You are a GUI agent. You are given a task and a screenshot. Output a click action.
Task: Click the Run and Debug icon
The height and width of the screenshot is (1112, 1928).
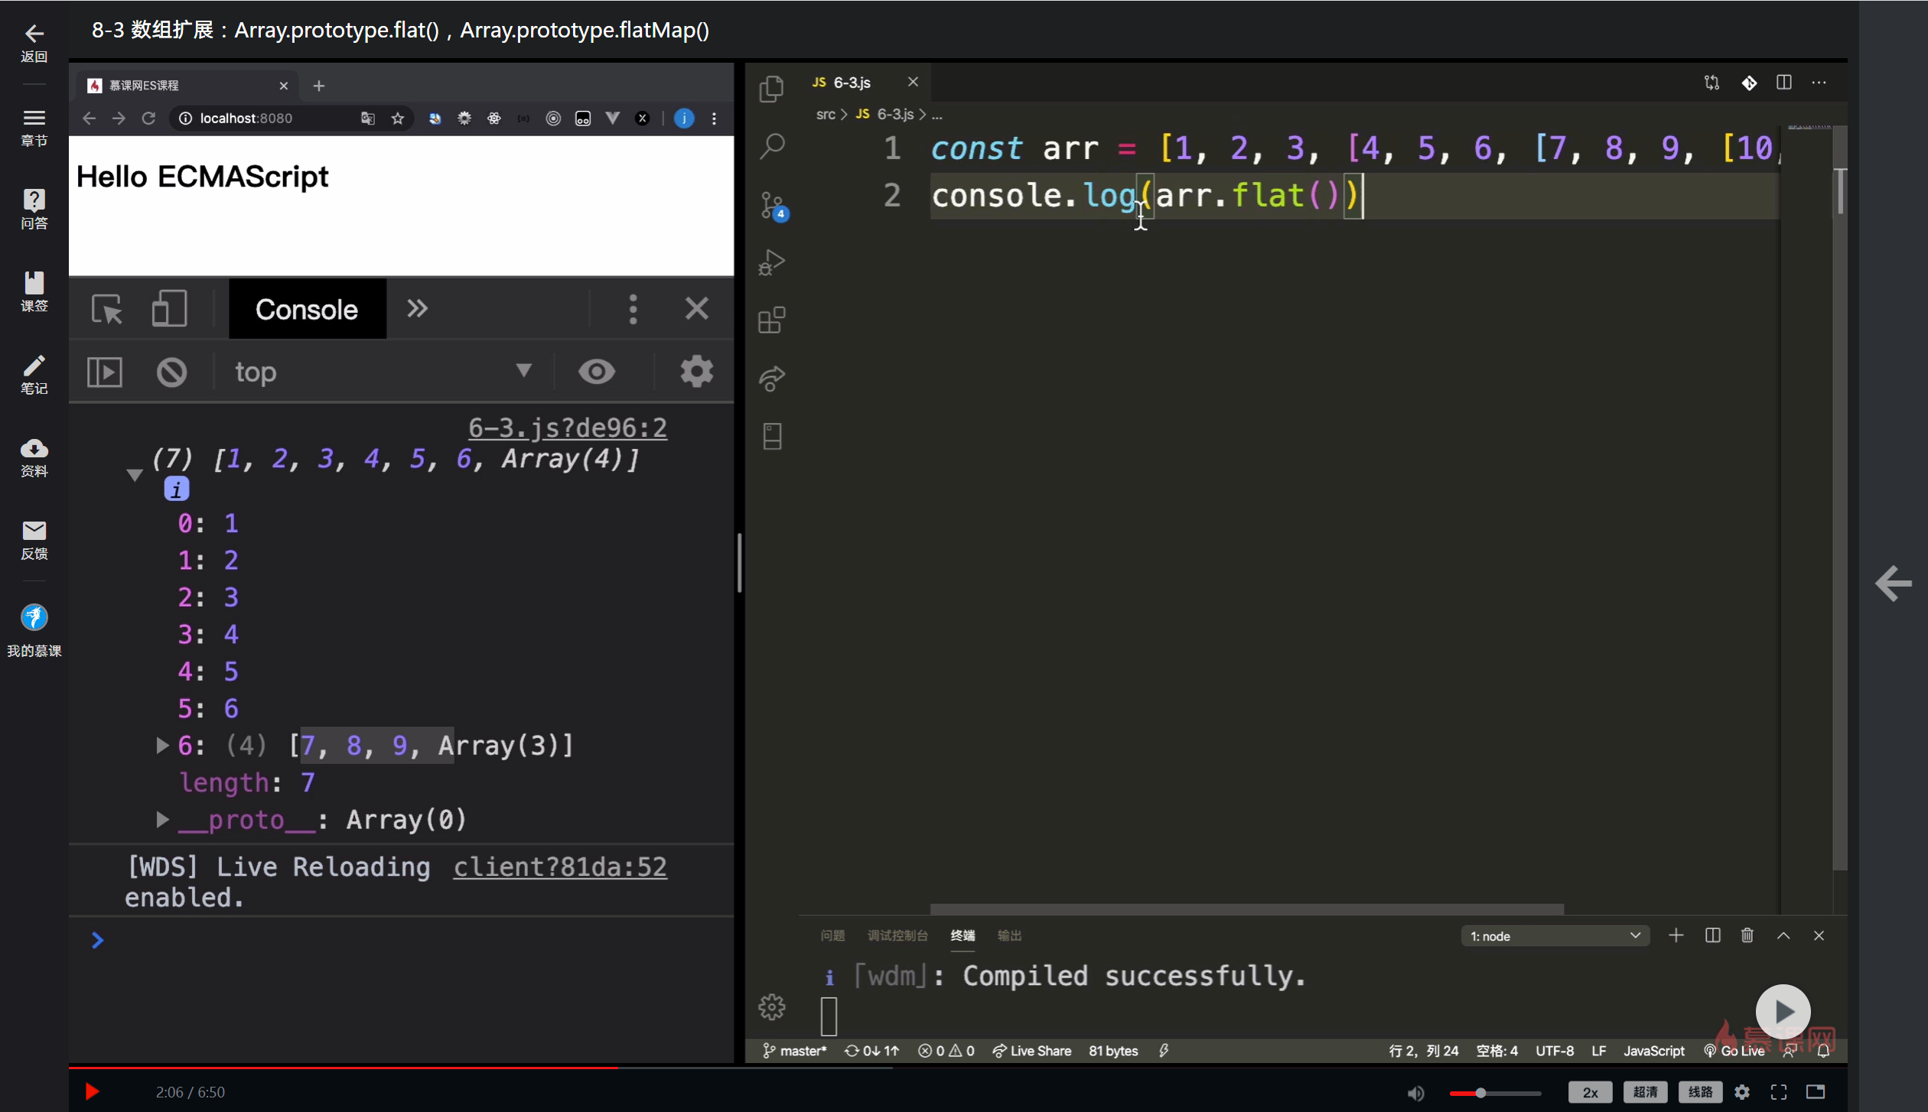771,262
